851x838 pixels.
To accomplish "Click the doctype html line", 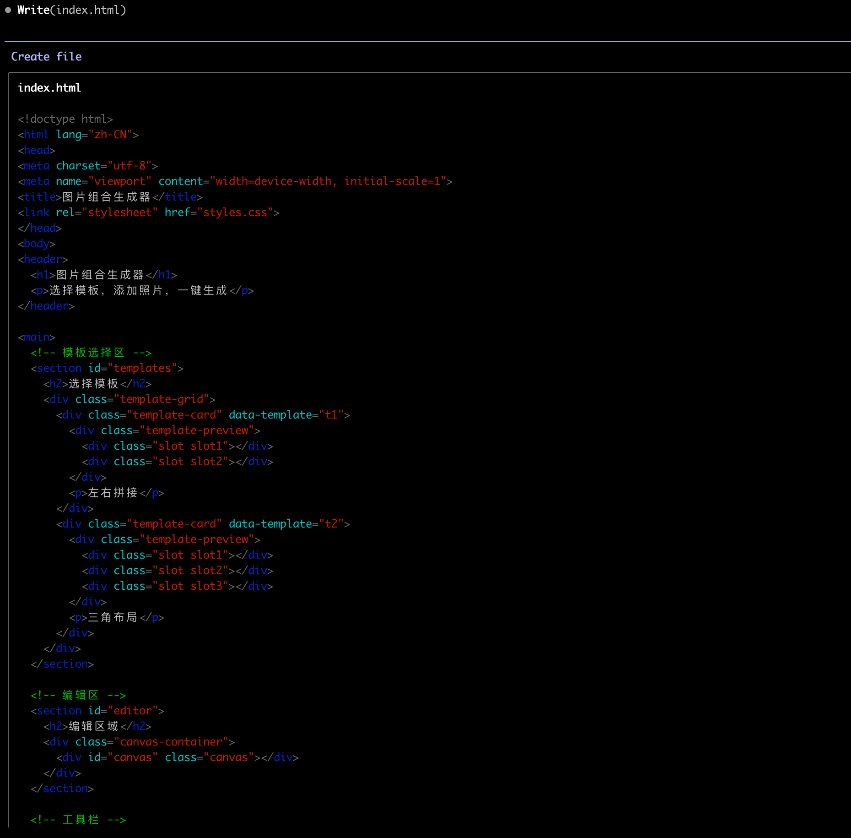I will (65, 119).
